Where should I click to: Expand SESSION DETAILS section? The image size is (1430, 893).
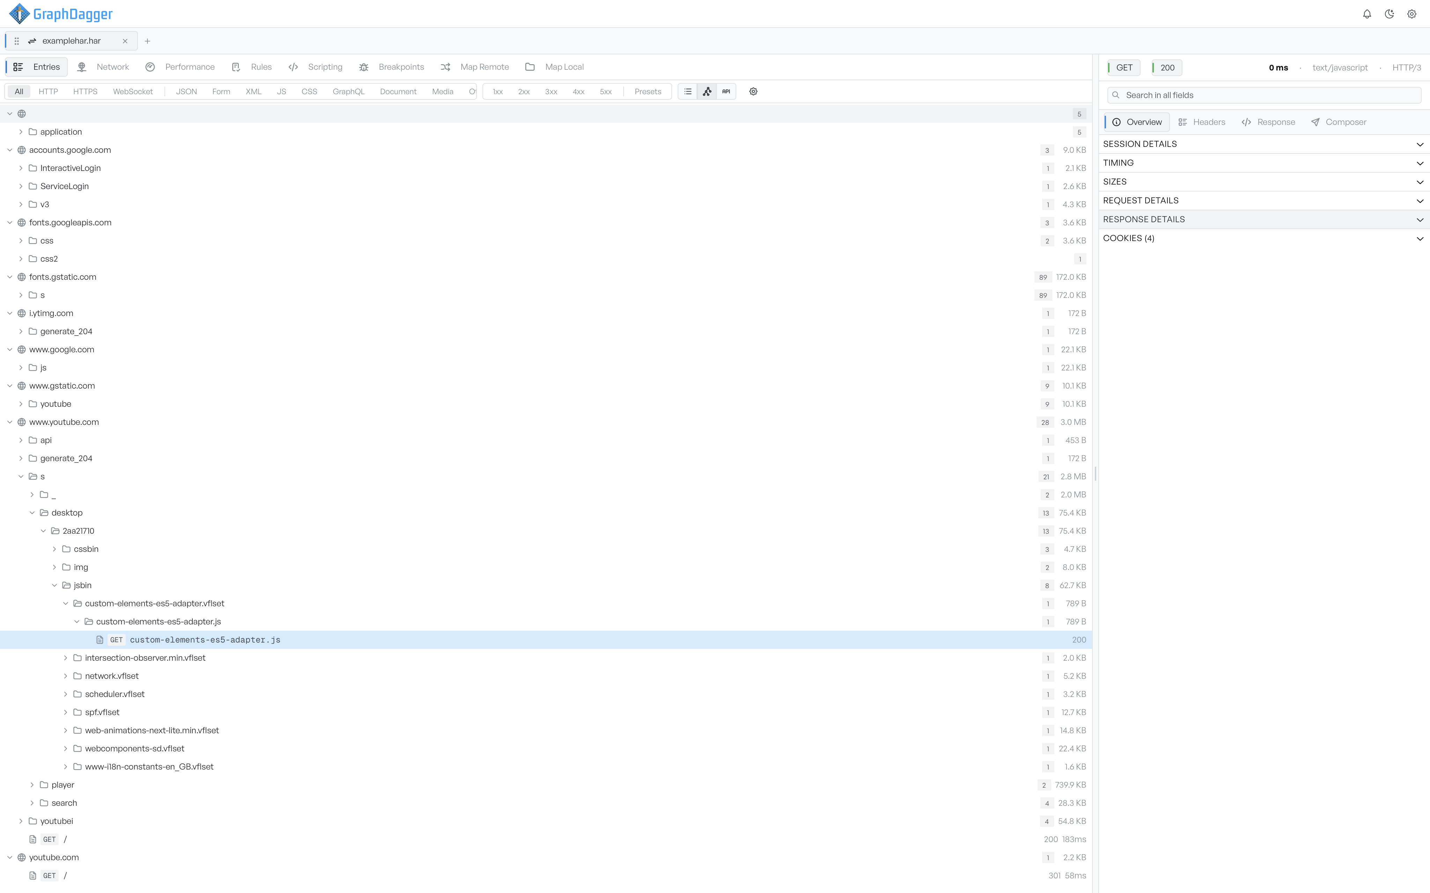click(x=1264, y=144)
